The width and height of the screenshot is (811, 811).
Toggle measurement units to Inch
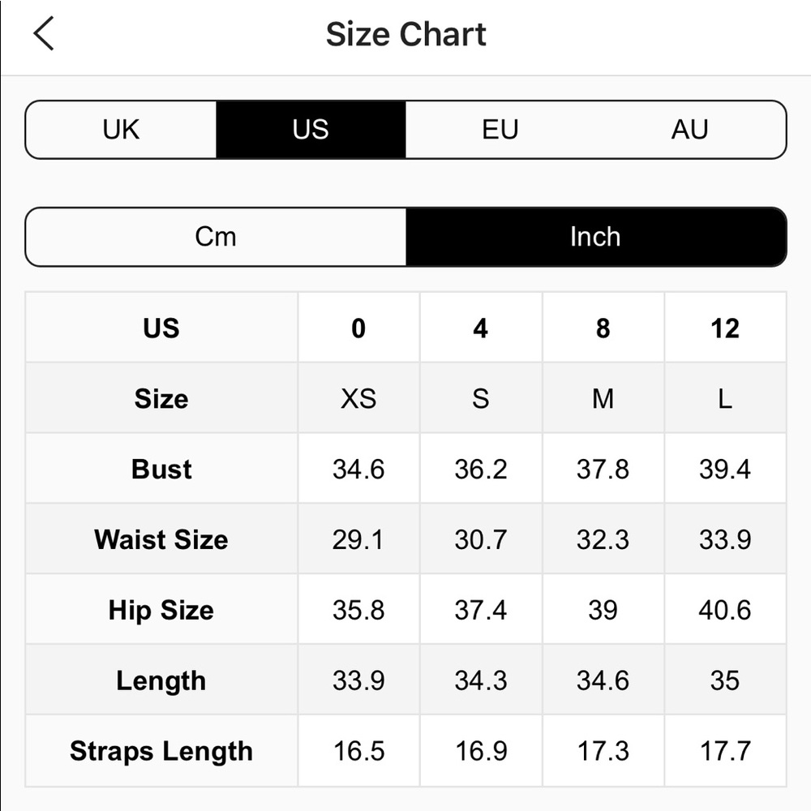(x=595, y=237)
